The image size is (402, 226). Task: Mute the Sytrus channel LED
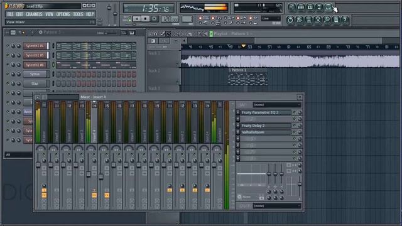(8, 74)
